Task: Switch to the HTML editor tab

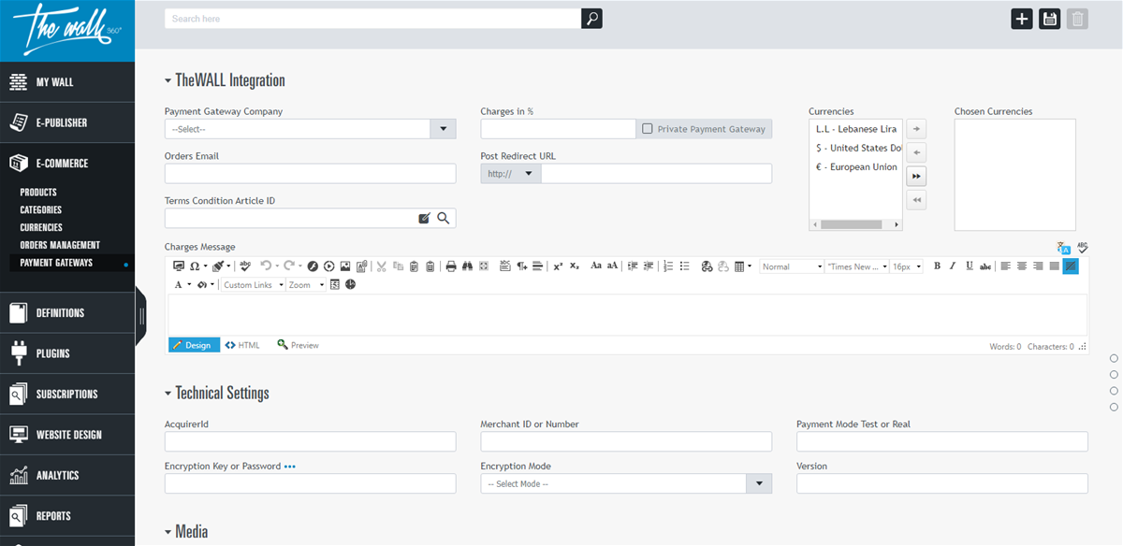Action: (x=242, y=345)
